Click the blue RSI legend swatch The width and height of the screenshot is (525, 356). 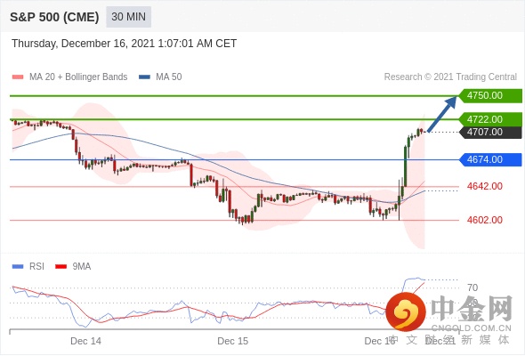[18, 267]
